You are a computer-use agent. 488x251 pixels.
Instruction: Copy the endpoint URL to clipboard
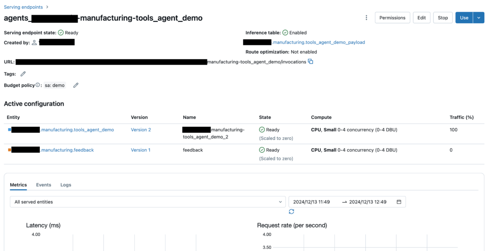(311, 62)
